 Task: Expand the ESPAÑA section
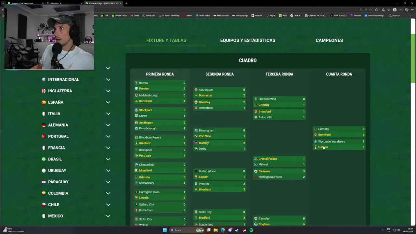pos(76,102)
